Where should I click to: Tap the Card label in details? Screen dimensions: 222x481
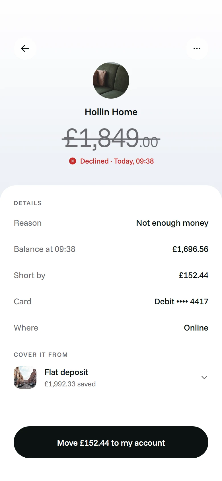[22, 301]
